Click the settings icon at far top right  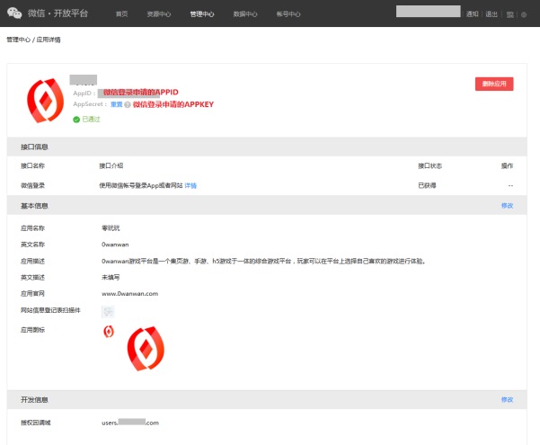click(x=525, y=14)
